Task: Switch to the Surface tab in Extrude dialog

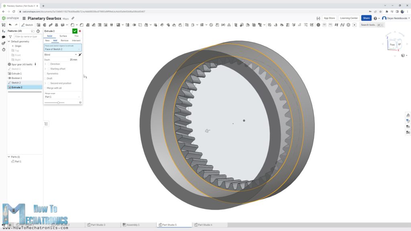Action: coord(63,36)
